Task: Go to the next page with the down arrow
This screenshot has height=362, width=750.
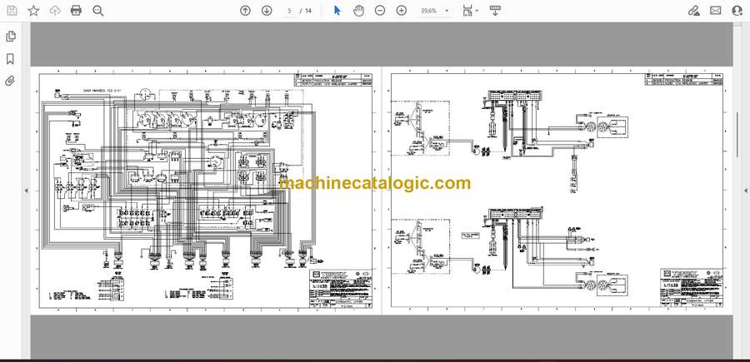Action: tap(267, 11)
